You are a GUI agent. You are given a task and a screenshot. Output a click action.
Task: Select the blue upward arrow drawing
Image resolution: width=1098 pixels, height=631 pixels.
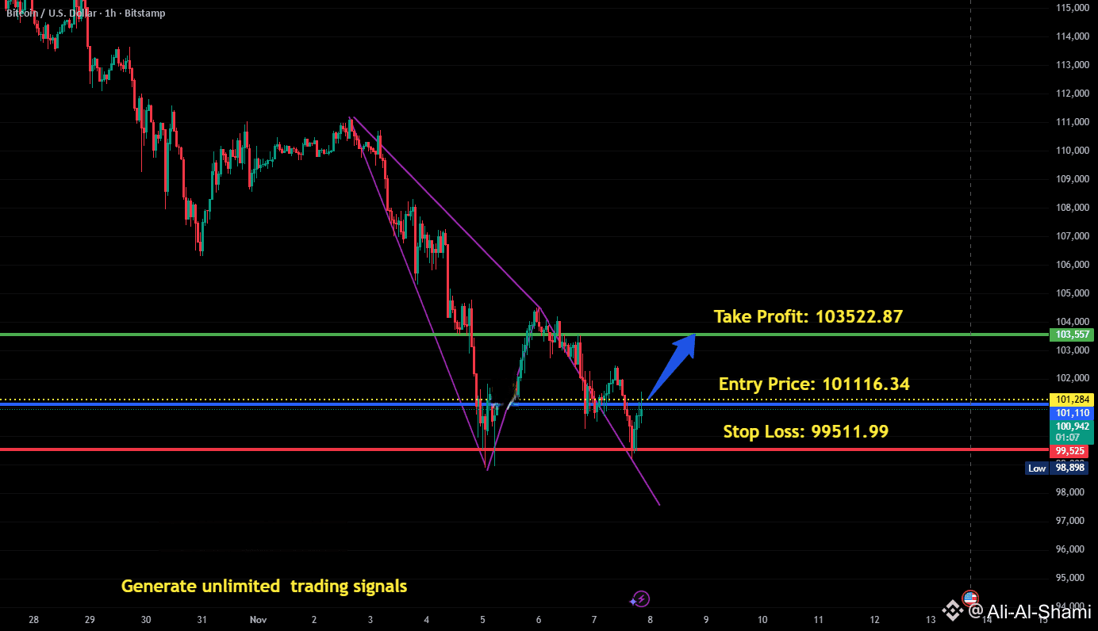pos(671,366)
